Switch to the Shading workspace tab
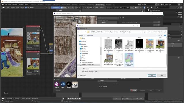Viewport: 184px width, 103px height. point(74,5)
